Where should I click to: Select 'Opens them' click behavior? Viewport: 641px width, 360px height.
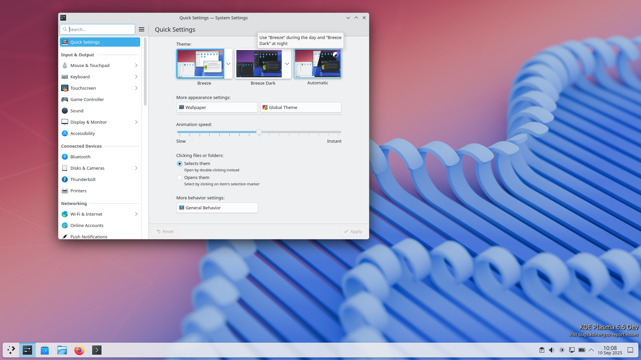(x=180, y=178)
